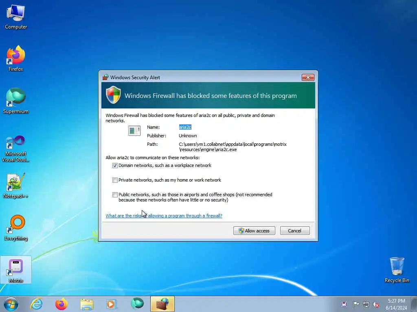This screenshot has height=312, width=417.
Task: Select the Supermium desktop shortcut
Action: click(x=16, y=101)
